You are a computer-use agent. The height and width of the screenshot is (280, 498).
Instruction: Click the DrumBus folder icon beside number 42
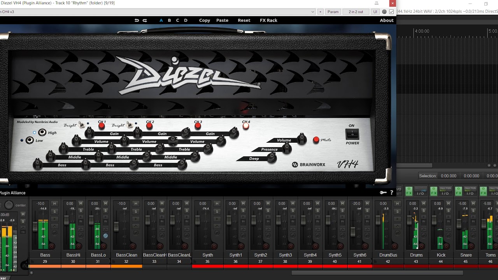[375, 262]
